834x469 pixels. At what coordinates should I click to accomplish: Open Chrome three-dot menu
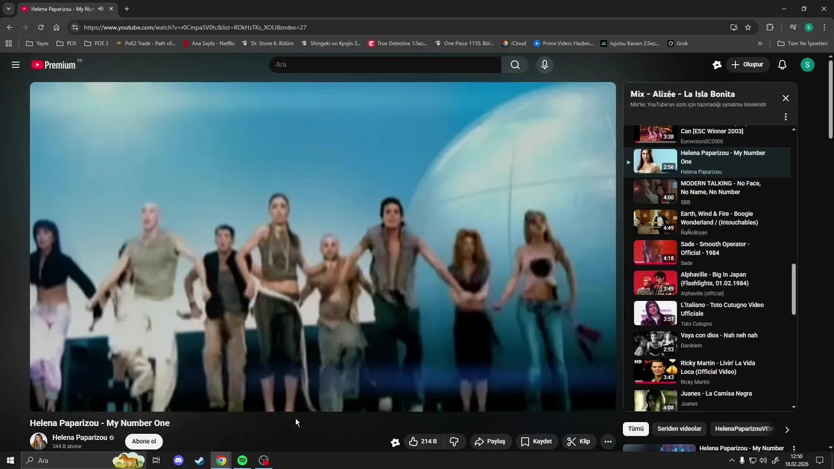coord(824,27)
